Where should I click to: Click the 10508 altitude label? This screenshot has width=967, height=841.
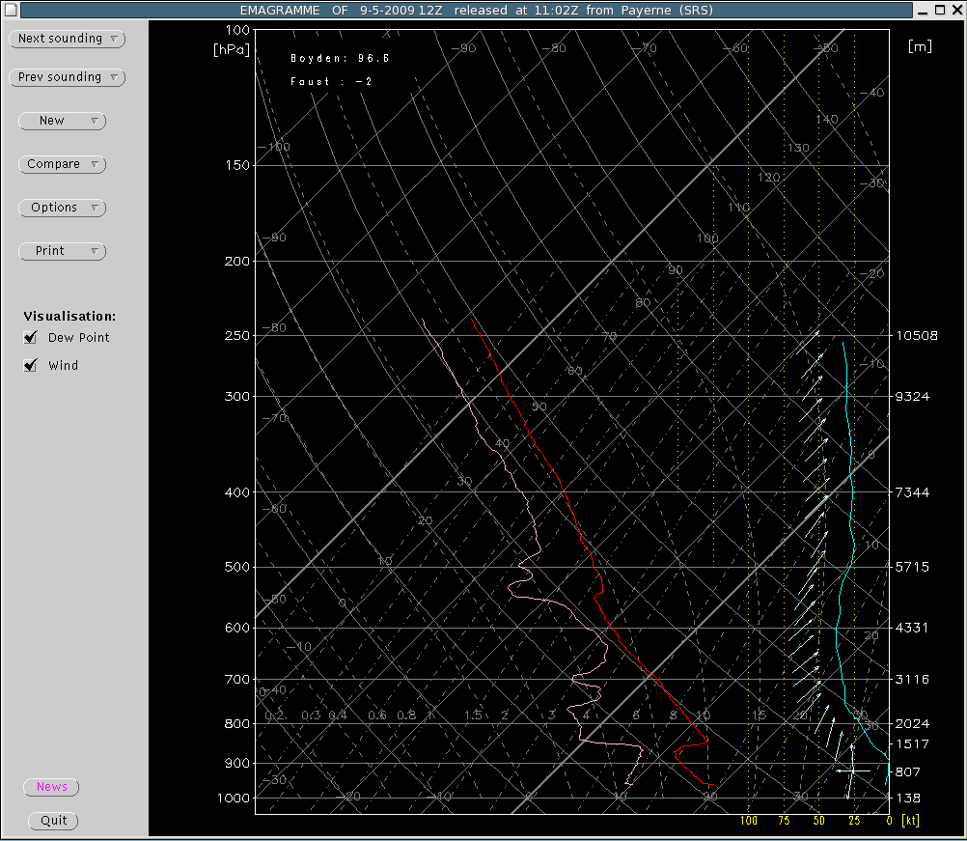point(917,336)
